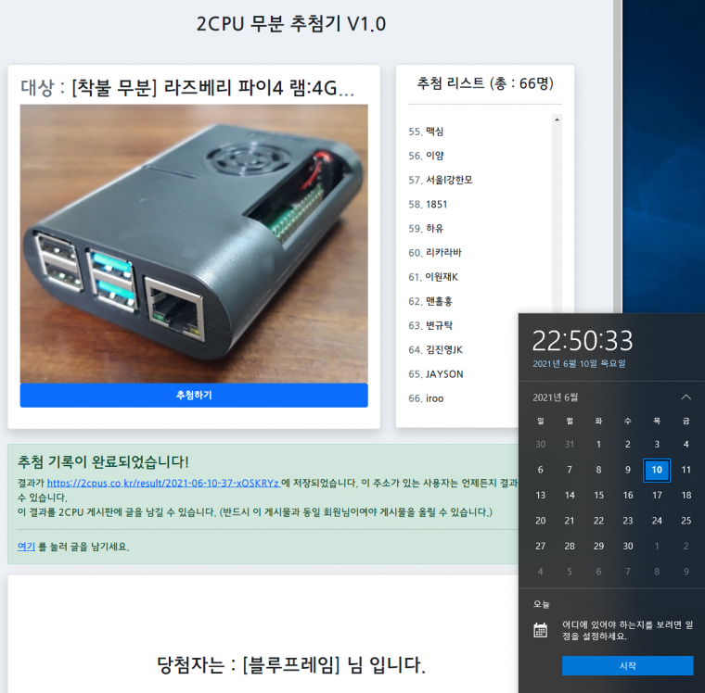
Task: Select day 10 in the calendar
Action: coord(657,470)
